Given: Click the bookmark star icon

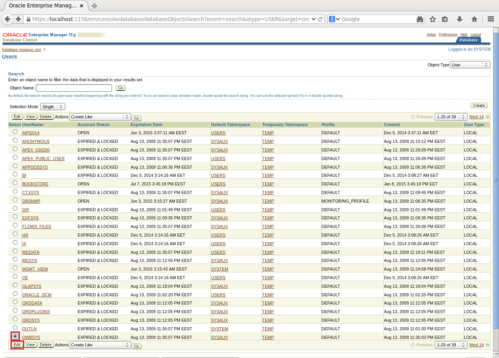Looking at the screenshot, I should click(x=432, y=19).
